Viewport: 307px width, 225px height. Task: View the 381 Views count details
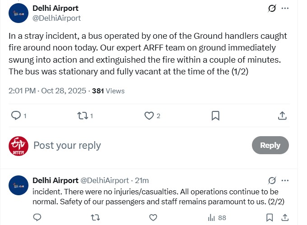coord(108,91)
